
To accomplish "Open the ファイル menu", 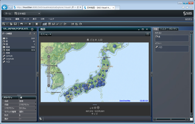I will coord(8,19).
